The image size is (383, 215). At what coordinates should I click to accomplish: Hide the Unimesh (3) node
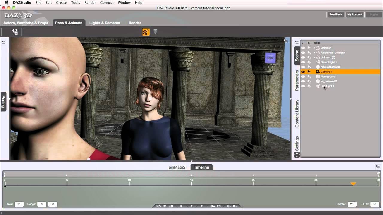pos(303,57)
